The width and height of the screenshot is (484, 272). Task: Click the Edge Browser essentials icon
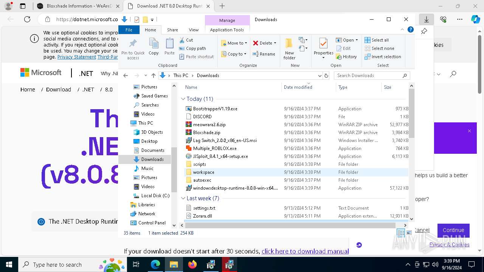click(443, 19)
